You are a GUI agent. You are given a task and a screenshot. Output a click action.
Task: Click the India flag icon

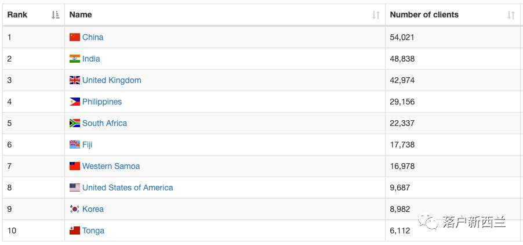(x=75, y=59)
